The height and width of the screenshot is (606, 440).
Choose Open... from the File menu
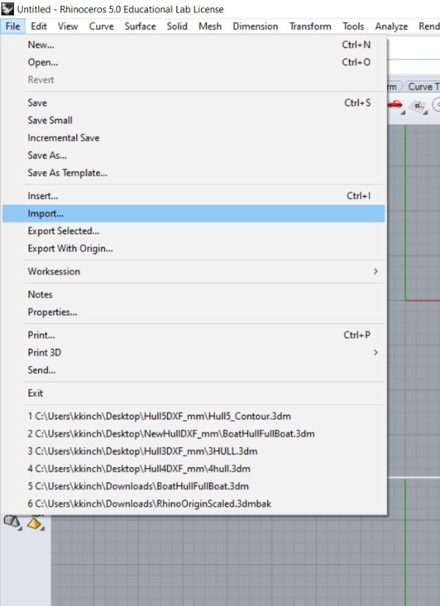pos(194,62)
